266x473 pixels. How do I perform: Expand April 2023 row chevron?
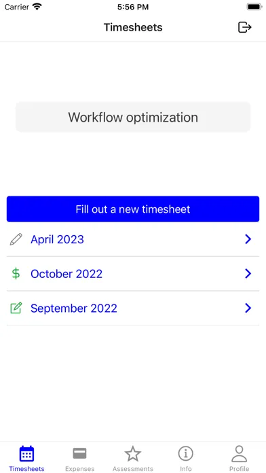coord(248,239)
